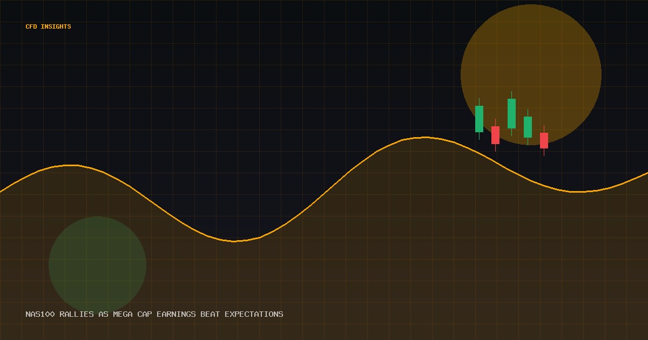
Task: Select the first red candlestick
Action: coord(495,135)
